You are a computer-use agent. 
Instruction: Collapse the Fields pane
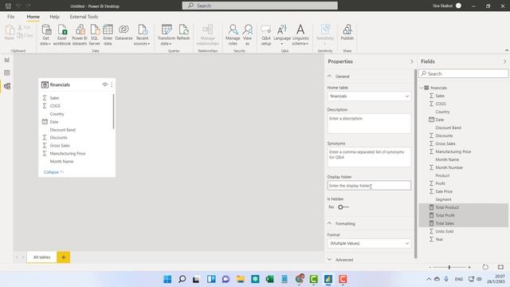click(504, 61)
